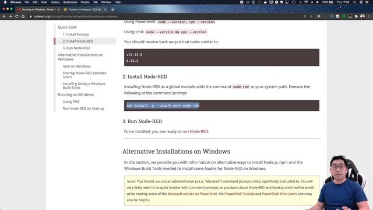Click the inline node-red code snippet

click(241, 87)
